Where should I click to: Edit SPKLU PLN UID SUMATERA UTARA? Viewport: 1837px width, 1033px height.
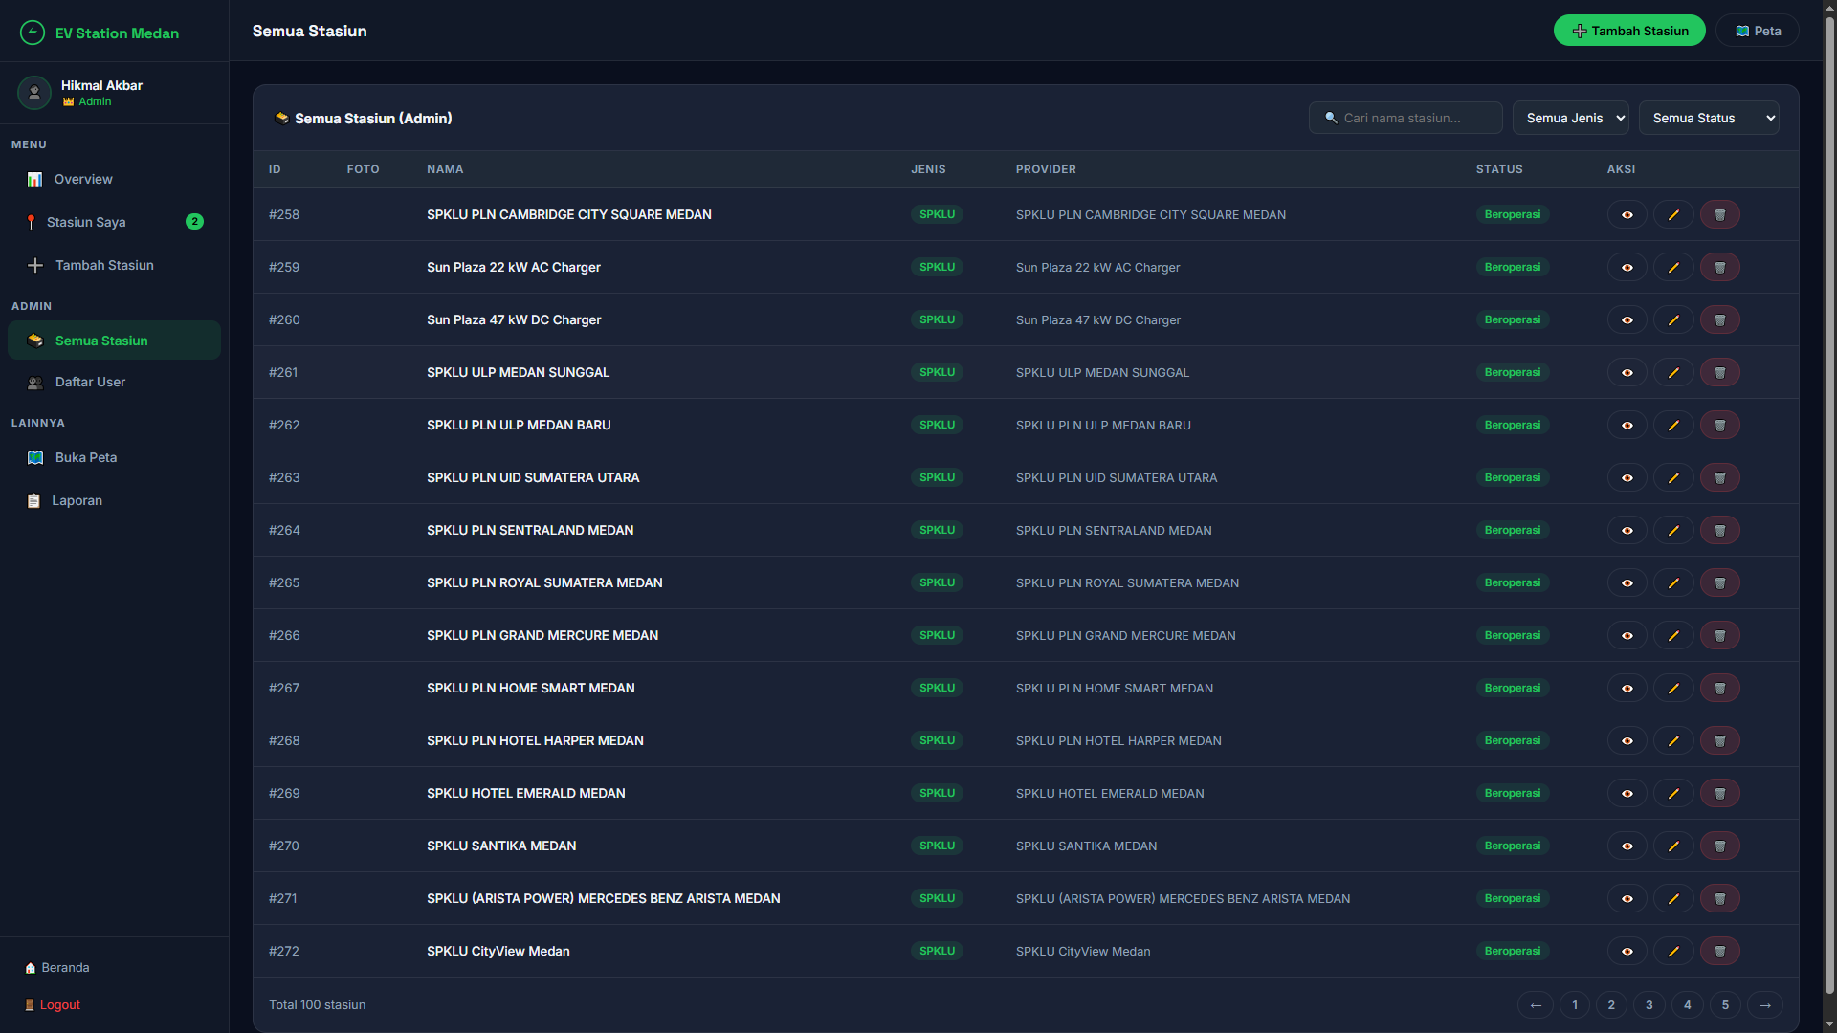click(x=1673, y=477)
